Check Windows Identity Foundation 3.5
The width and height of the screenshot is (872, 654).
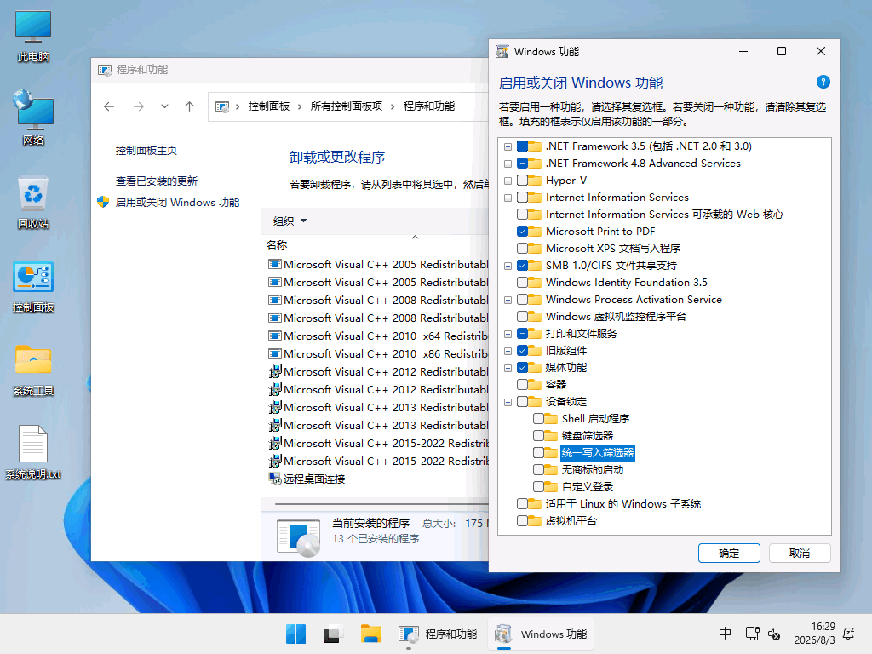pos(522,283)
